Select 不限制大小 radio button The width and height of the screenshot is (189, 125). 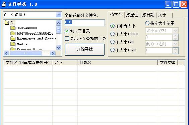coord(112,26)
